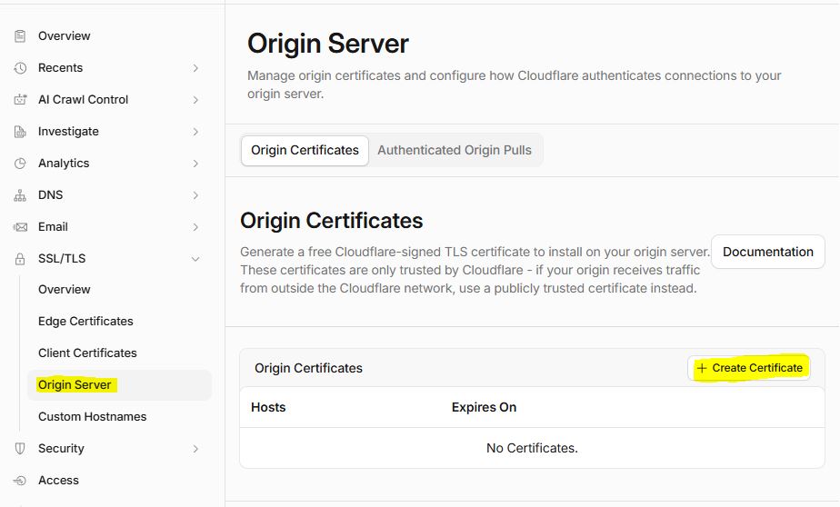Expand the Investigate section chevron
Screen dimensions: 840x507
195,132
